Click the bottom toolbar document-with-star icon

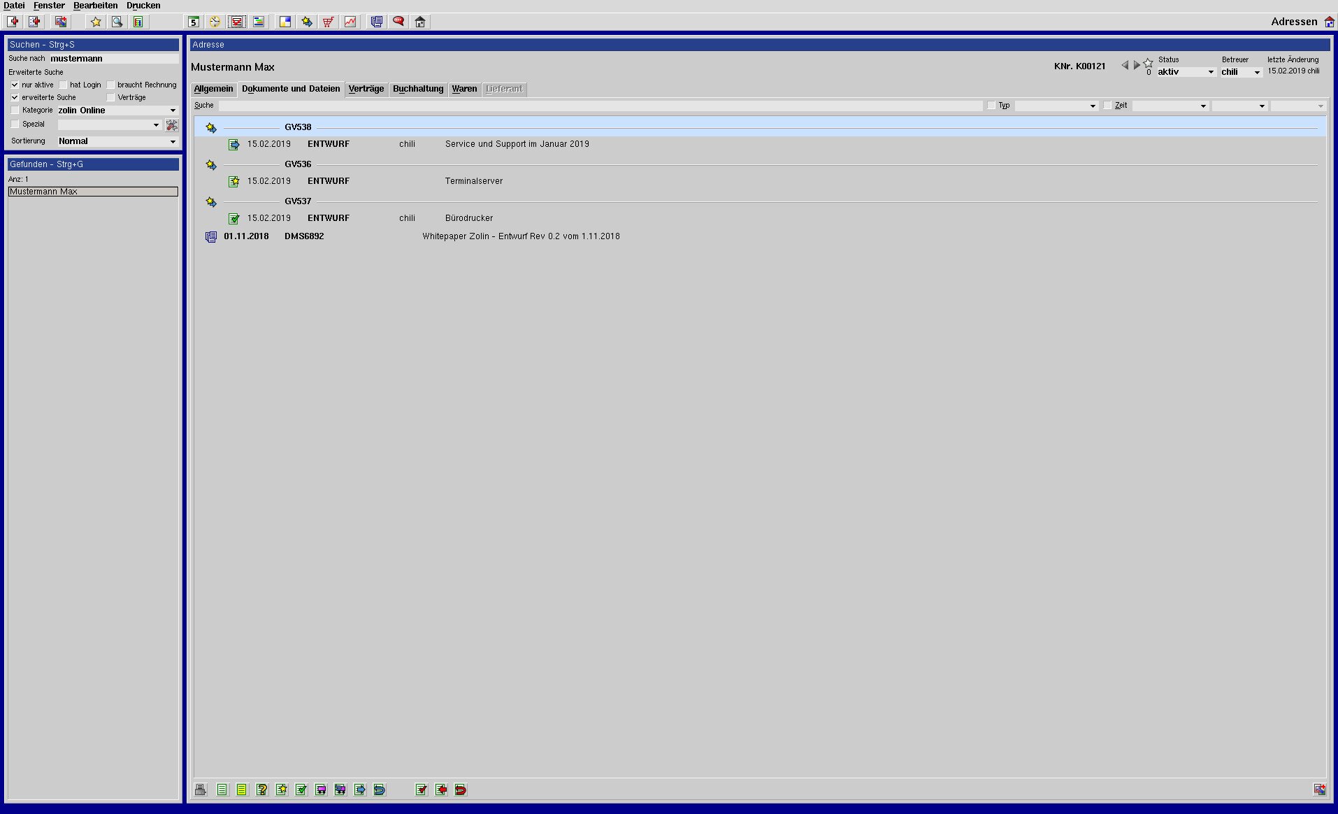(281, 790)
